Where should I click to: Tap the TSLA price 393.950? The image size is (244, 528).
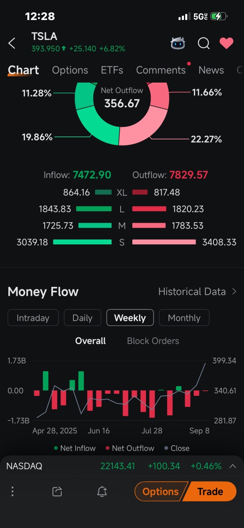click(x=45, y=49)
